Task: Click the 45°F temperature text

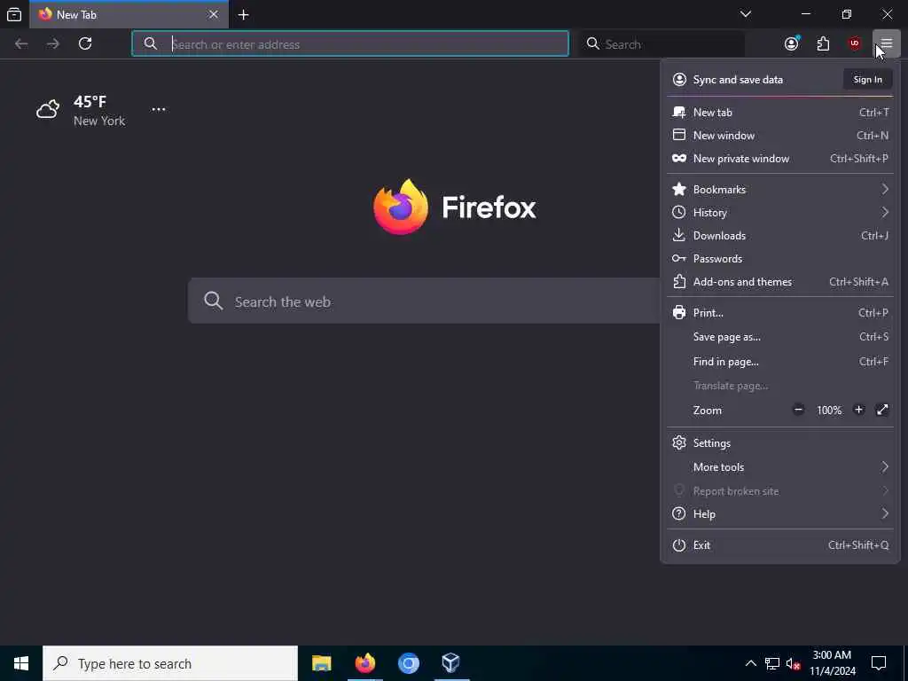Action: [x=90, y=102]
